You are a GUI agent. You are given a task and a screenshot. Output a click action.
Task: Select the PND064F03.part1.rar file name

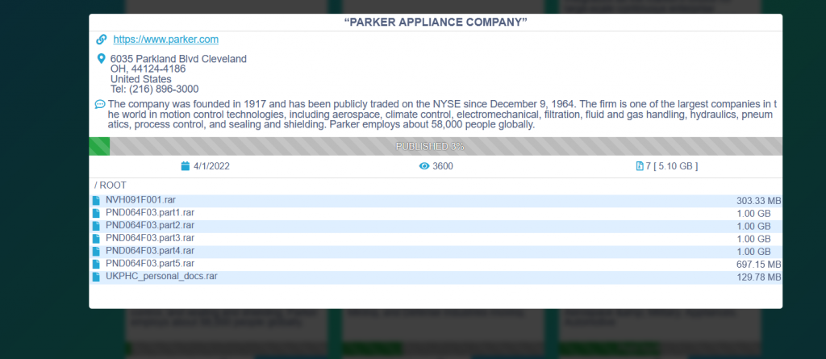pyautogui.click(x=150, y=212)
